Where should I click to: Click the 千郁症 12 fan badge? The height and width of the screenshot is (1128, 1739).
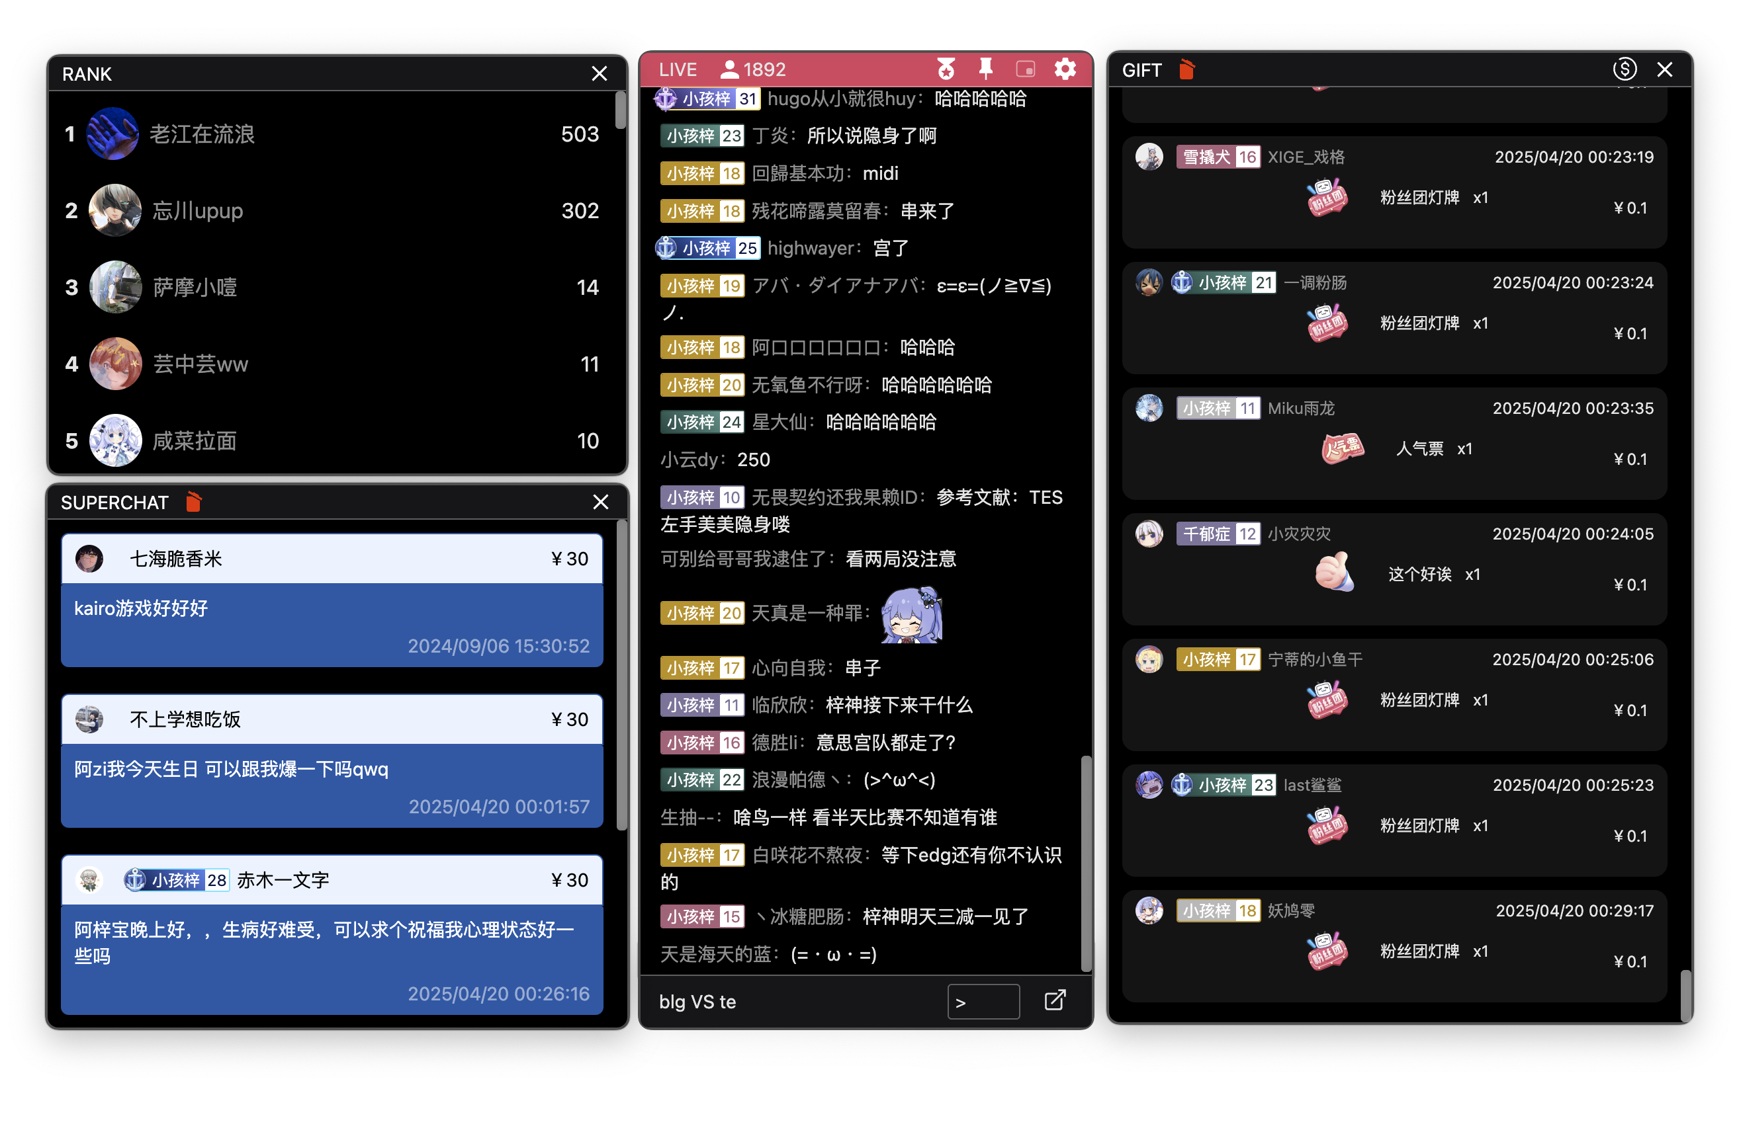pyautogui.click(x=1218, y=533)
